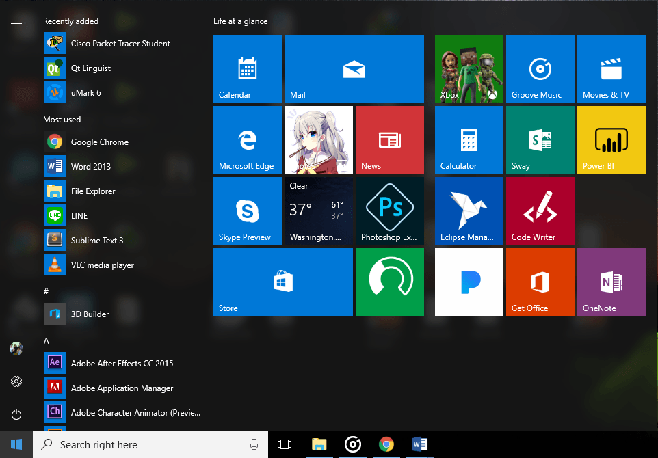Open the Power options button
The height and width of the screenshot is (458, 658).
pyautogui.click(x=16, y=414)
